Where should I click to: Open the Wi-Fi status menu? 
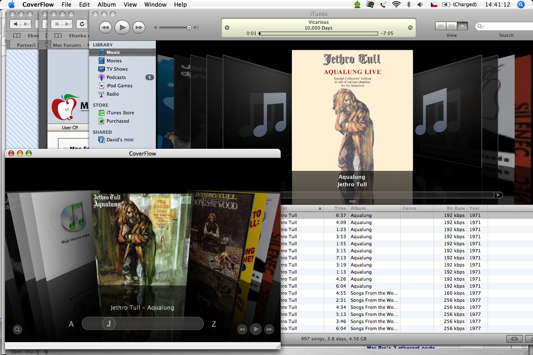click(396, 5)
